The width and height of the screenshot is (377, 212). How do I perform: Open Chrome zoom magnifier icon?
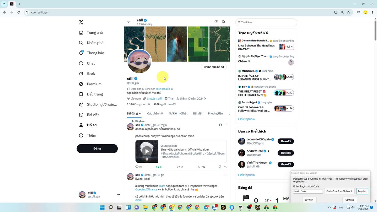tap(342, 12)
